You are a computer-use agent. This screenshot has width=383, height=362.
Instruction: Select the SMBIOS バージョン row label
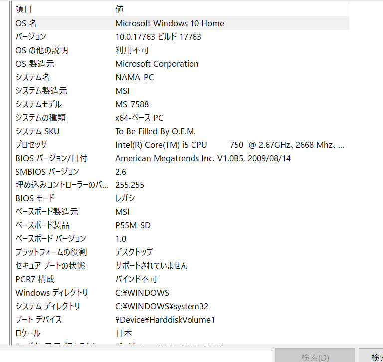(x=47, y=172)
